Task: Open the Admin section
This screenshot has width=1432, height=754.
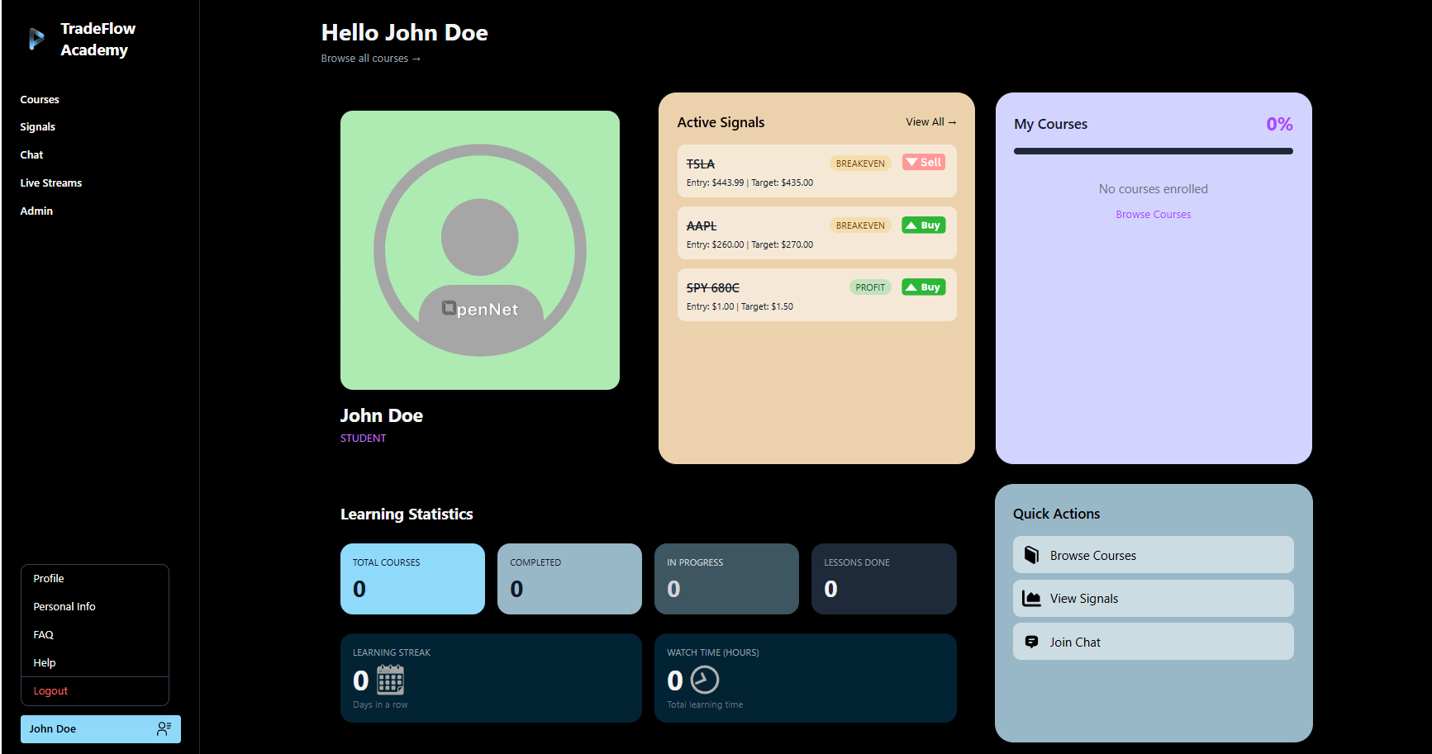Action: 36,211
